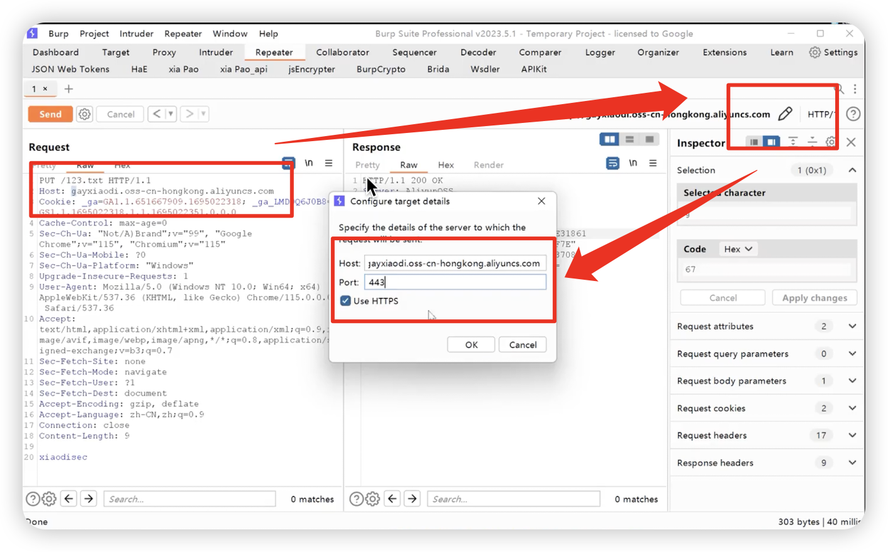The height and width of the screenshot is (552, 888).
Task: Open search settings gear below Response panel
Action: [372, 499]
